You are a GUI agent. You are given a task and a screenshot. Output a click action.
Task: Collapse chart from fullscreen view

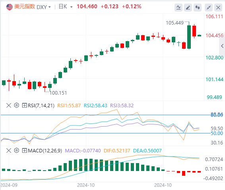point(209,8)
